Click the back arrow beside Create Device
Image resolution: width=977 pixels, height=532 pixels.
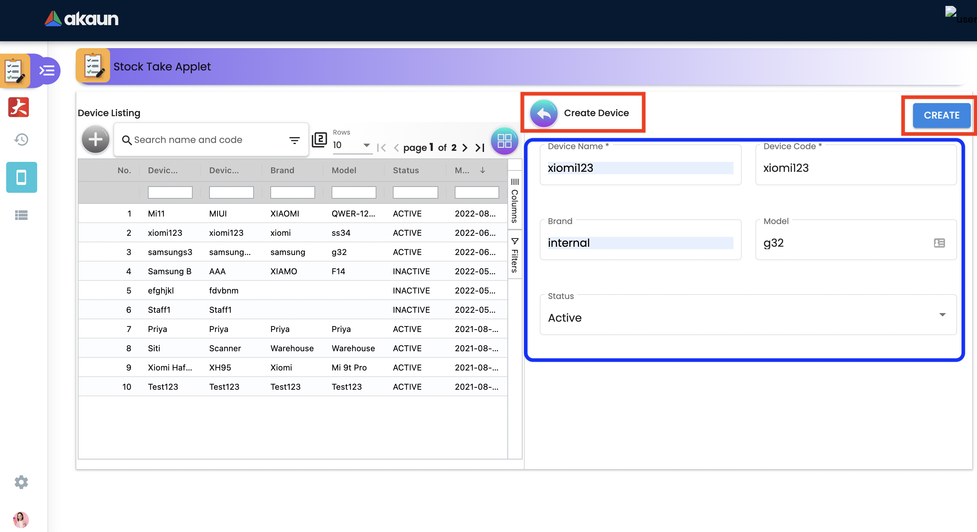543,113
